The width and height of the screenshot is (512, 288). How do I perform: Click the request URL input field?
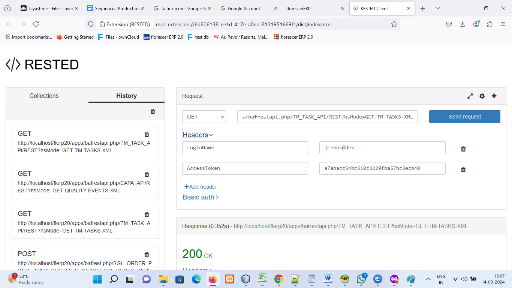[327, 117]
